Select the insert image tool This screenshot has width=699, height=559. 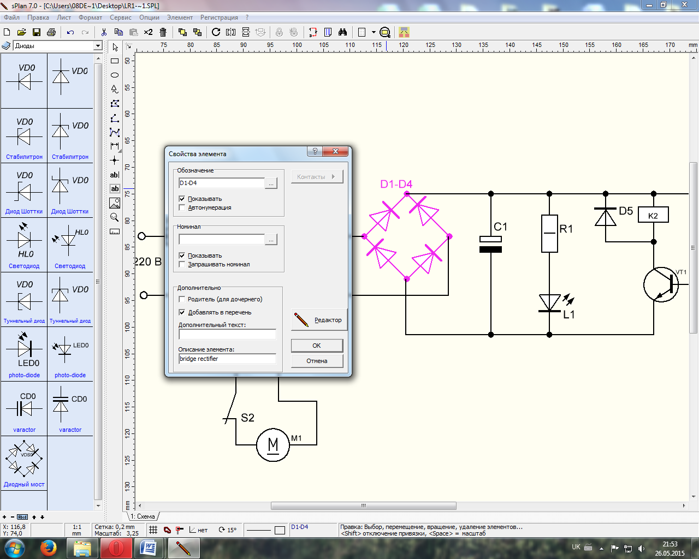pos(115,203)
